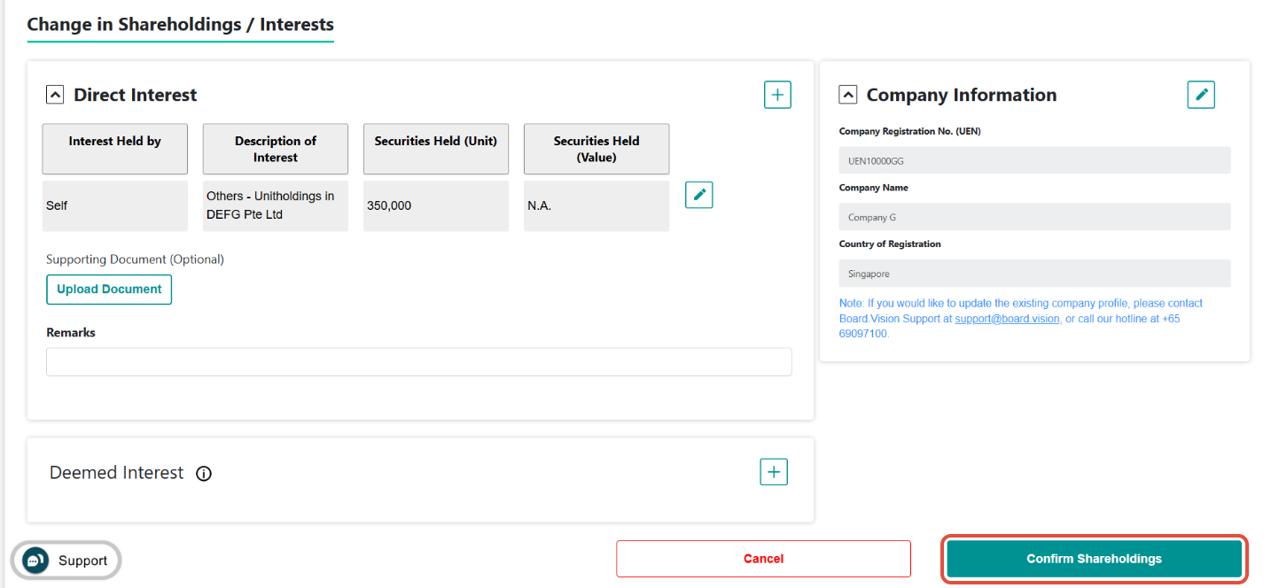The height and width of the screenshot is (588, 1271).
Task: Click the 'Description of Interest' column header
Action: [x=276, y=149]
